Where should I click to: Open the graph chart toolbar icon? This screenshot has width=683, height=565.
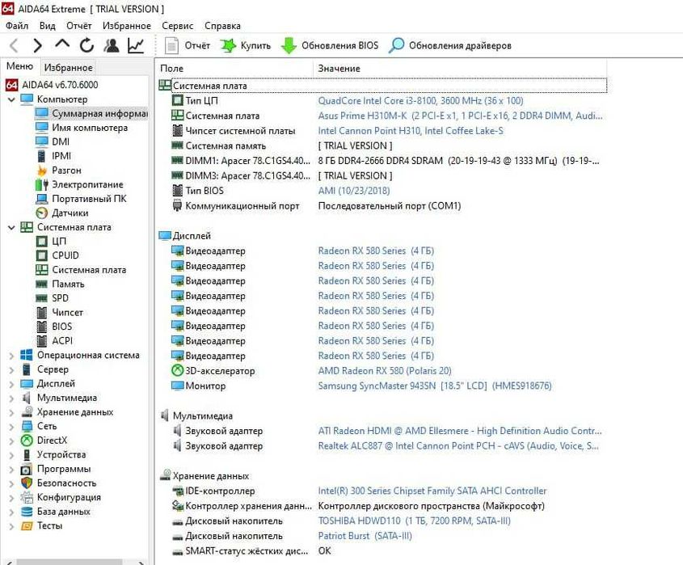(x=136, y=45)
